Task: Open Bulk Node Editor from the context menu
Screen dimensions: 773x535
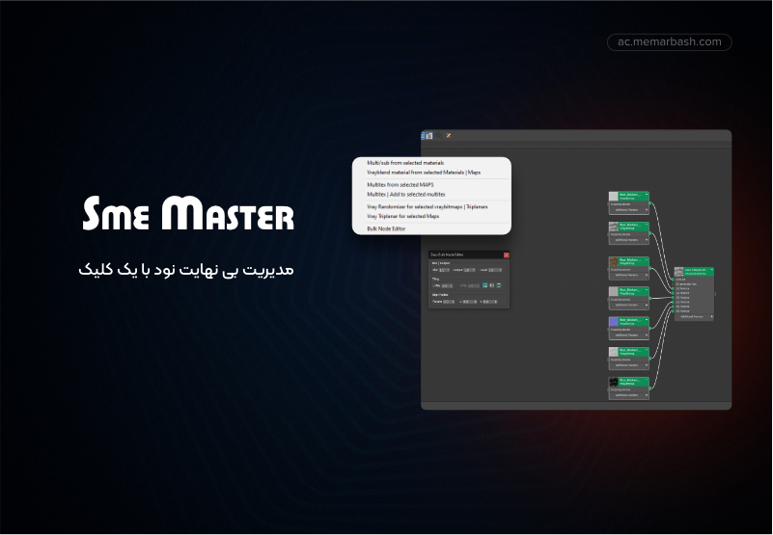Action: tap(386, 228)
